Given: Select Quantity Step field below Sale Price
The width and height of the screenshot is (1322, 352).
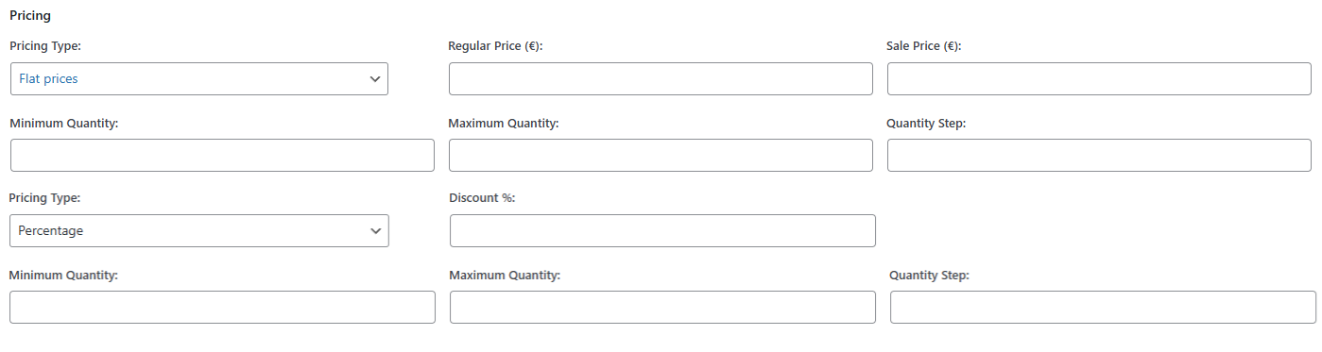Looking at the screenshot, I should [x=1099, y=156].
